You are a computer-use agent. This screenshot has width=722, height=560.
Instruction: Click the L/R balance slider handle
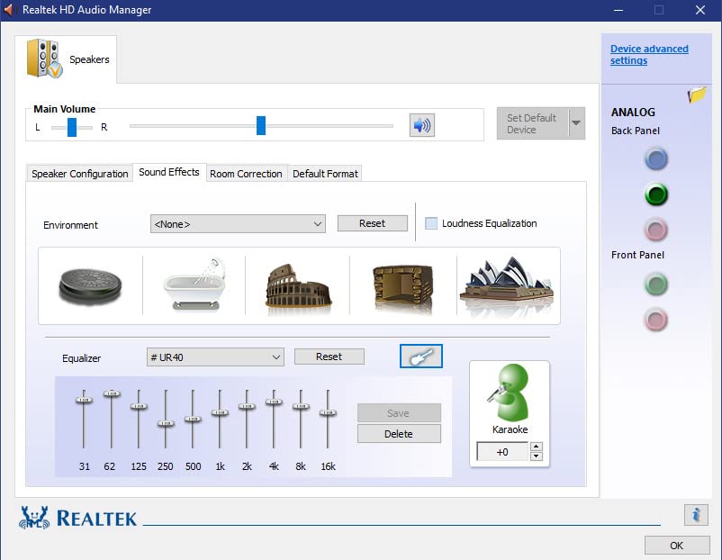tap(72, 127)
